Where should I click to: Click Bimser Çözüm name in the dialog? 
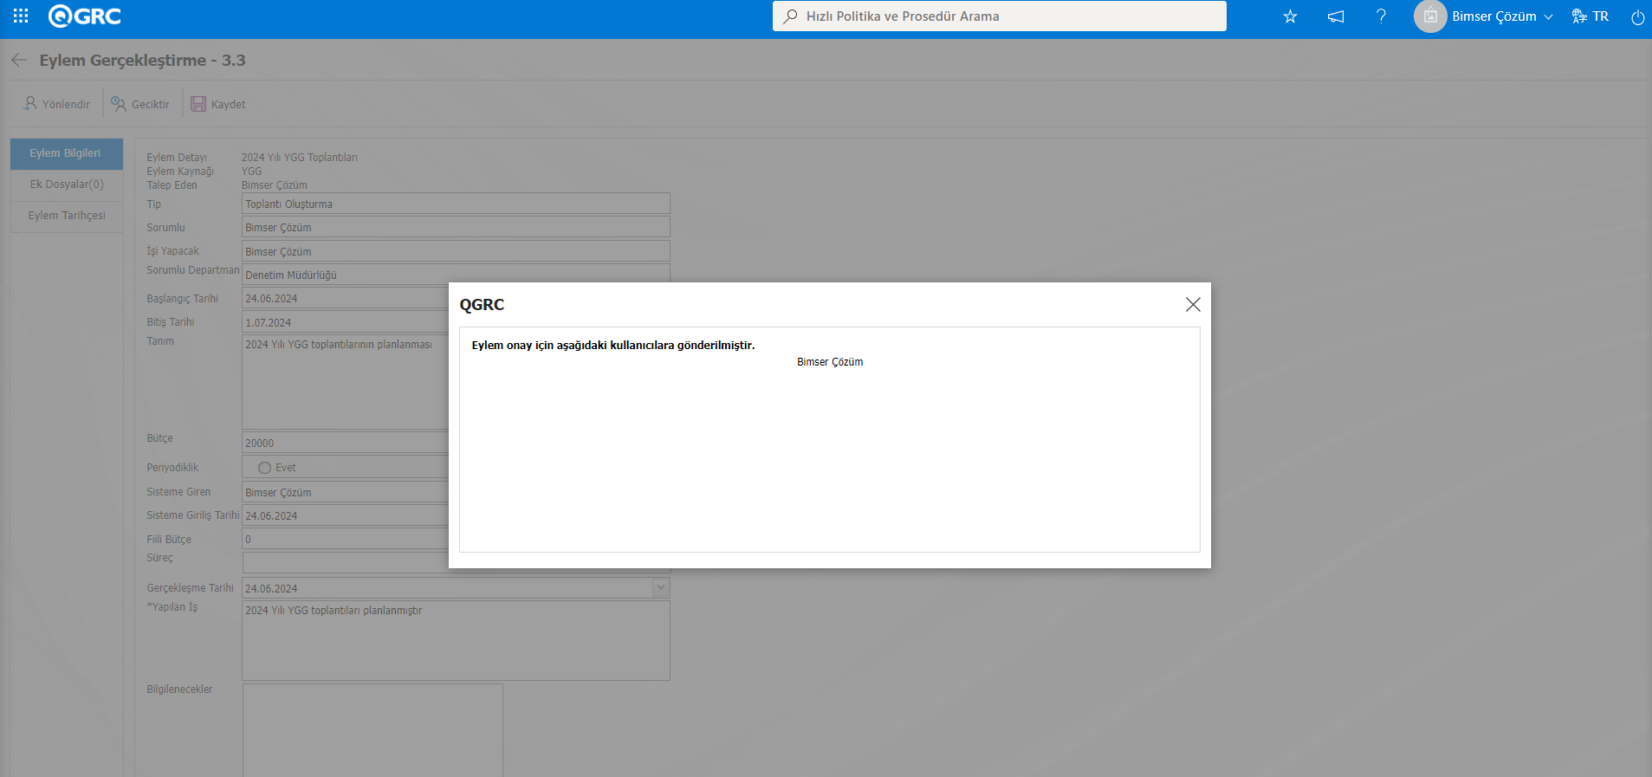coord(830,362)
